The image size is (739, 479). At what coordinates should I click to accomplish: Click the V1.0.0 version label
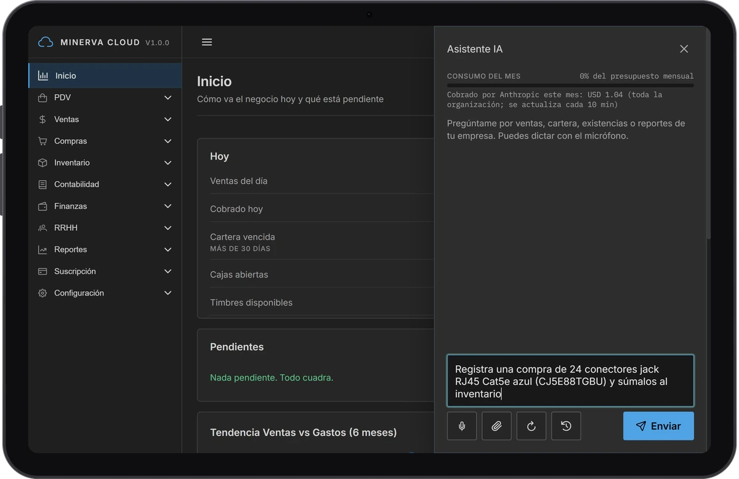[x=157, y=43]
